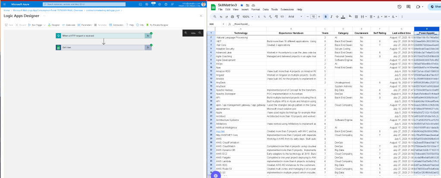The image size is (441, 178).
Task: Open Asp.Net link in Technology column
Action: point(220,131)
